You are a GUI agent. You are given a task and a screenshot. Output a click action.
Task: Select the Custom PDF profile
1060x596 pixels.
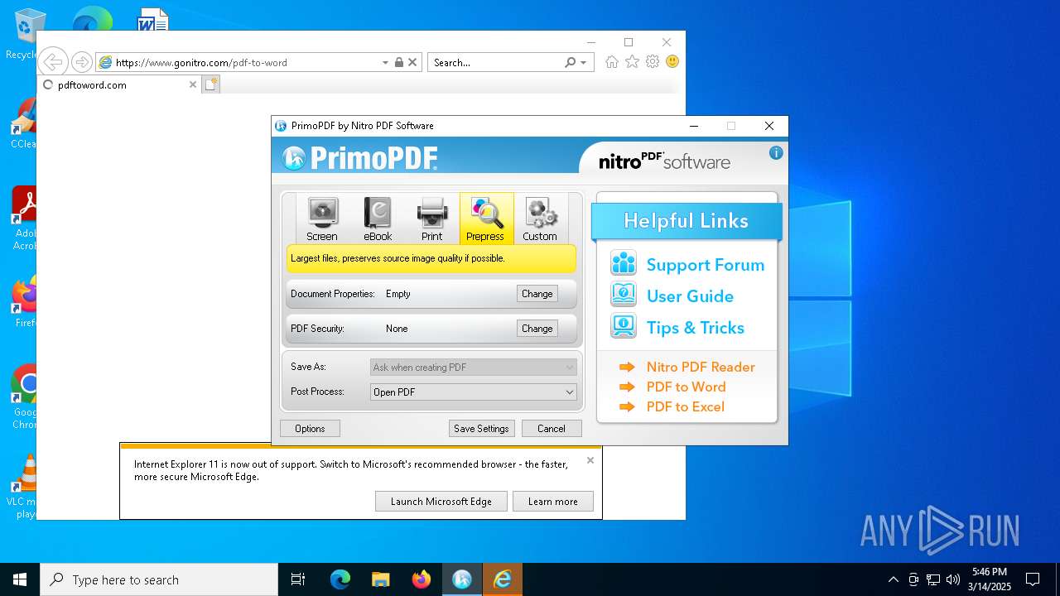tap(540, 219)
